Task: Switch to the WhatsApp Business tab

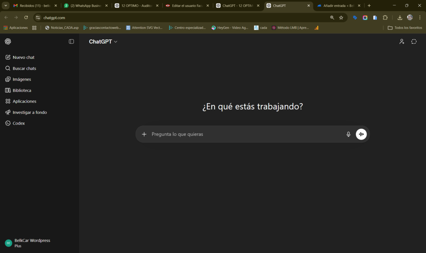Action: click(x=85, y=5)
